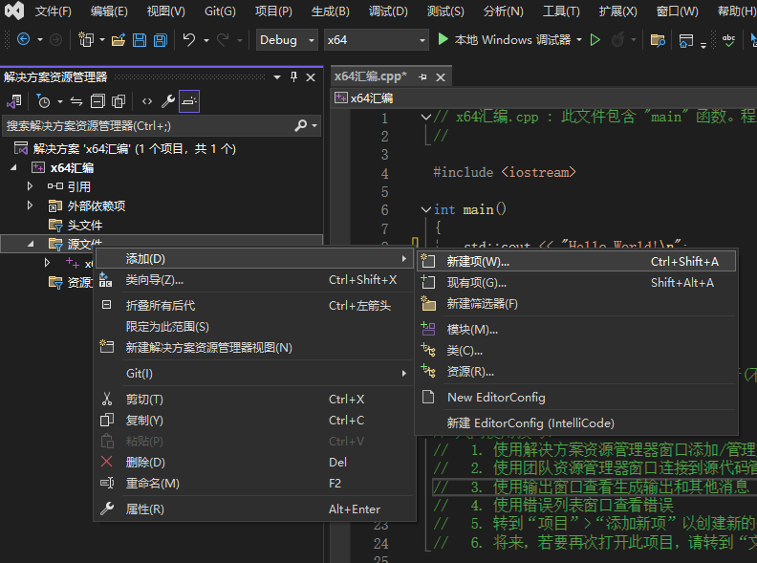Open the 视图(V) menu

coord(166,11)
